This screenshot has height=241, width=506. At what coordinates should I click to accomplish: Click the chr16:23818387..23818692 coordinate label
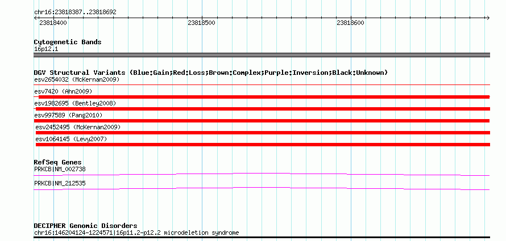[75, 12]
